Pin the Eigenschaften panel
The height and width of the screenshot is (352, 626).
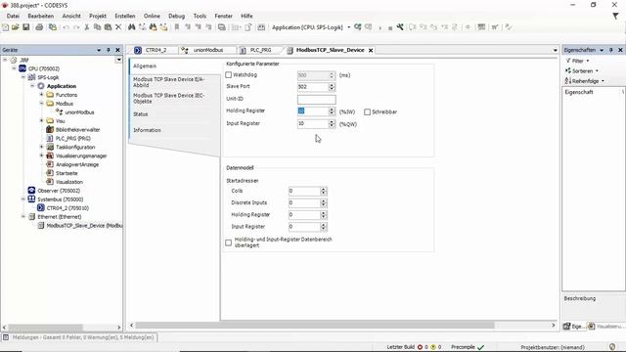pos(610,50)
